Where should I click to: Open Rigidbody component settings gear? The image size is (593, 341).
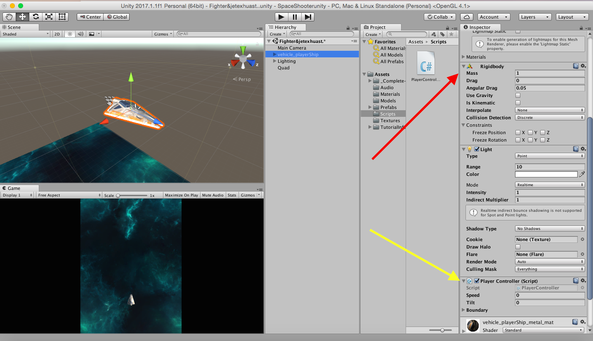(x=583, y=66)
